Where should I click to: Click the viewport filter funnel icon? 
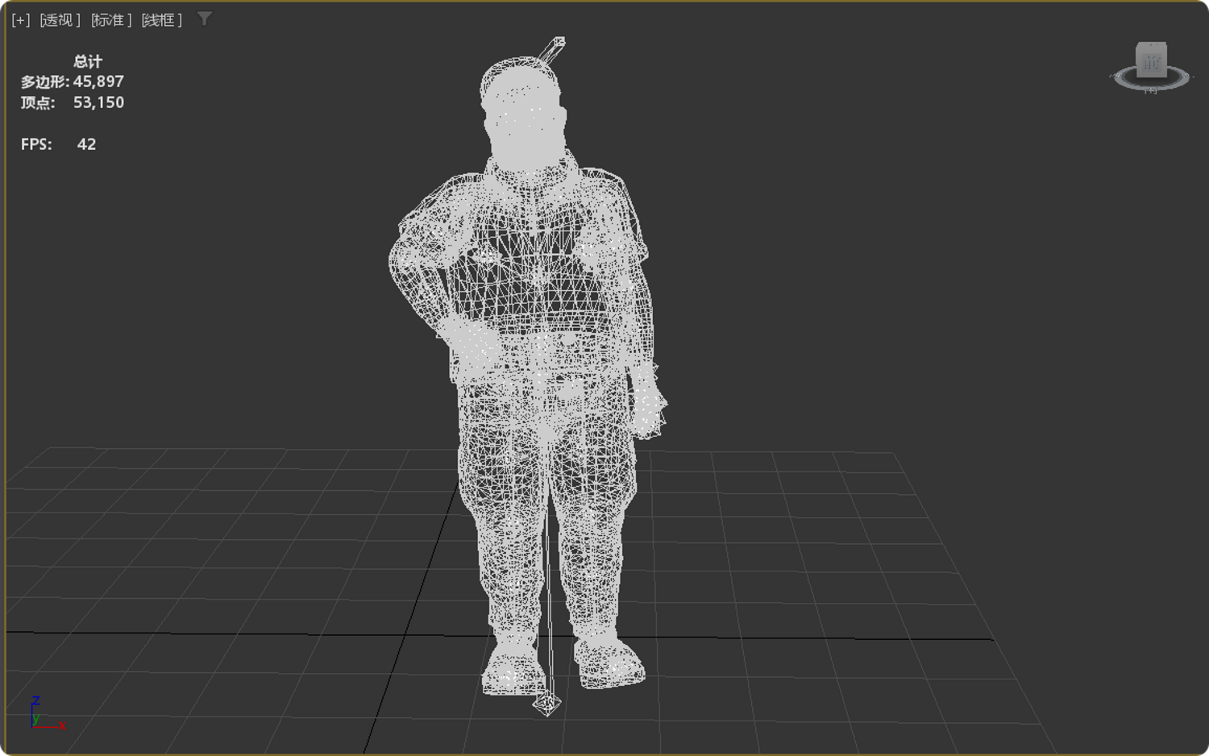click(205, 19)
